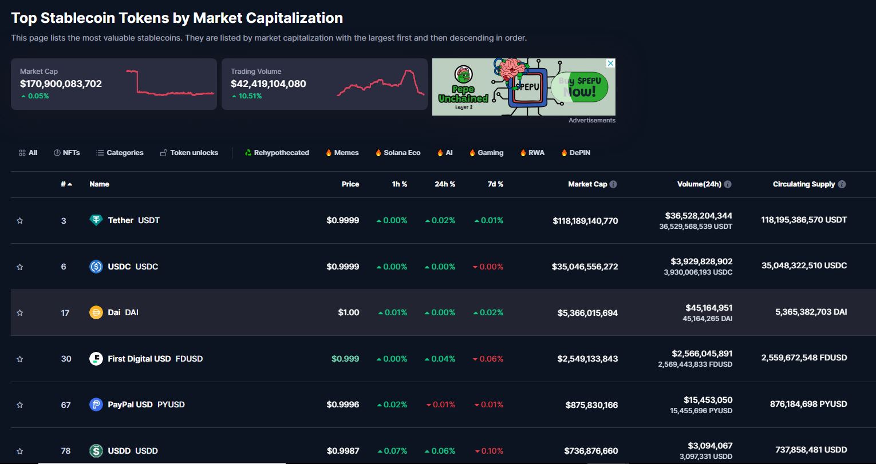The image size is (876, 464).
Task: Click the Market Cap sparkline chart
Action: [x=169, y=83]
